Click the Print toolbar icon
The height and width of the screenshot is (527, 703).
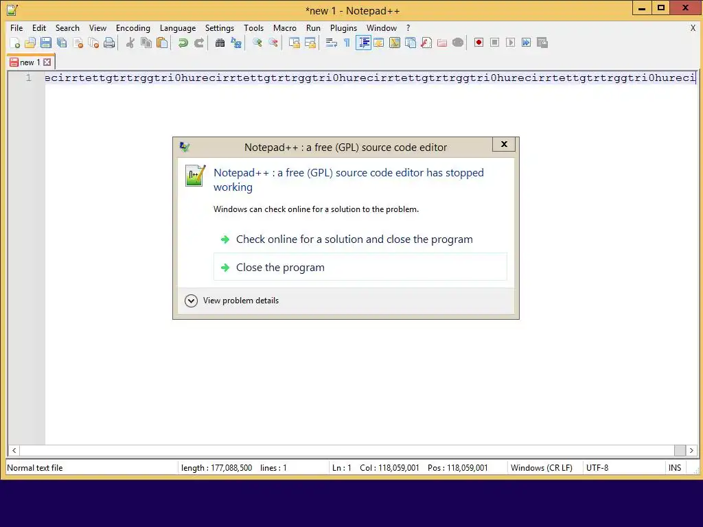pyautogui.click(x=109, y=43)
